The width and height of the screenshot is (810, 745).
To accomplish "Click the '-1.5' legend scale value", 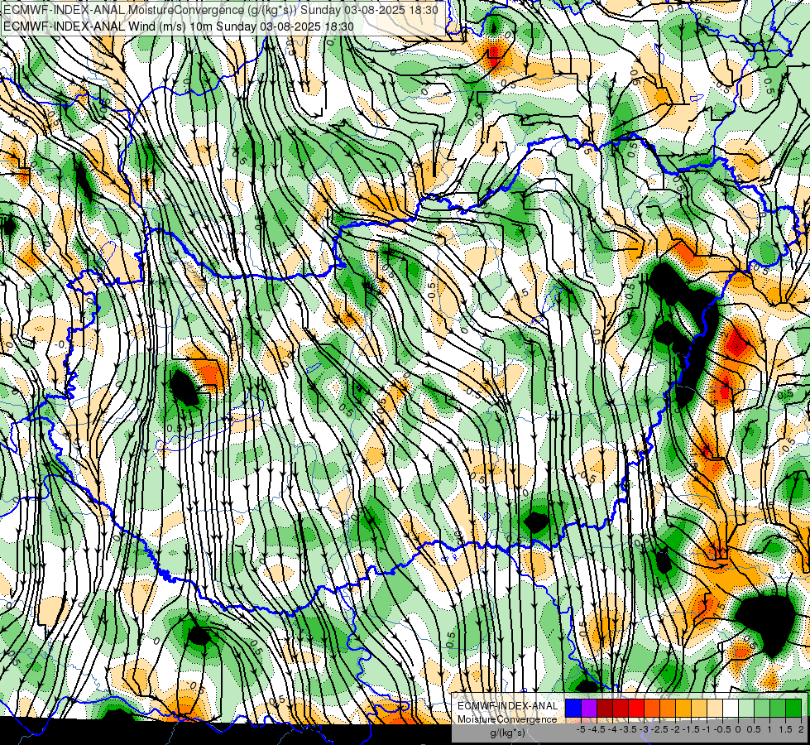I will pos(691,729).
